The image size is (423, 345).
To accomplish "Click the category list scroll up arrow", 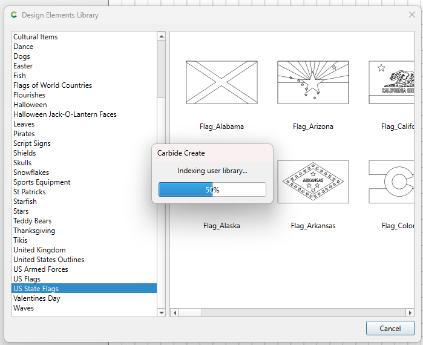I will pos(162,36).
